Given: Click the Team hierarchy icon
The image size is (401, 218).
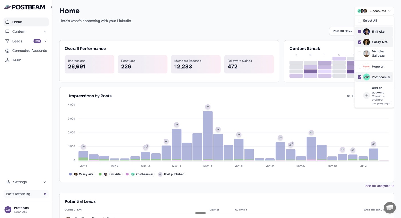Looking at the screenshot, I should coord(7,60).
